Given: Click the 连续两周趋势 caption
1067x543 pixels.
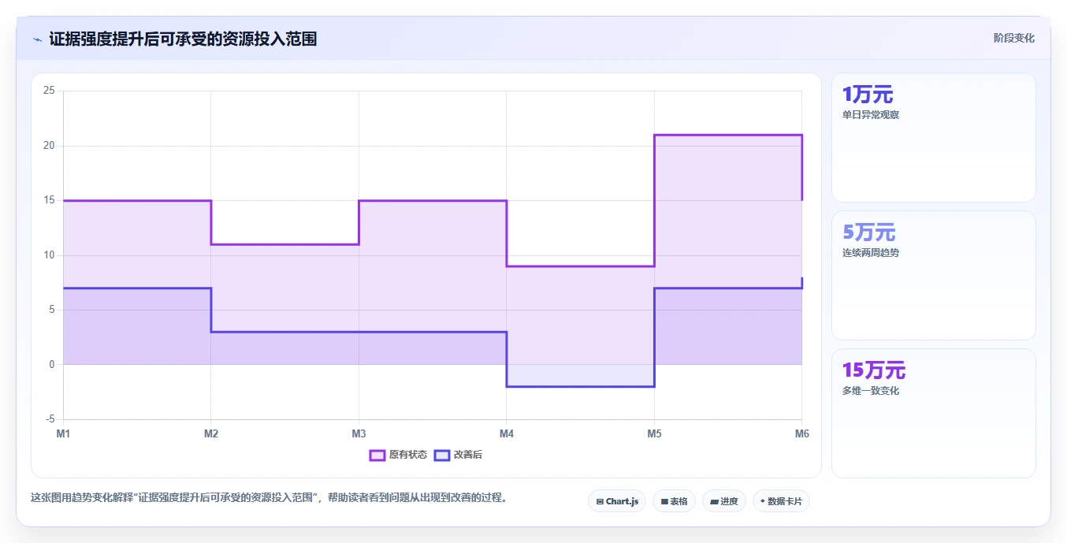Looking at the screenshot, I should tap(871, 253).
